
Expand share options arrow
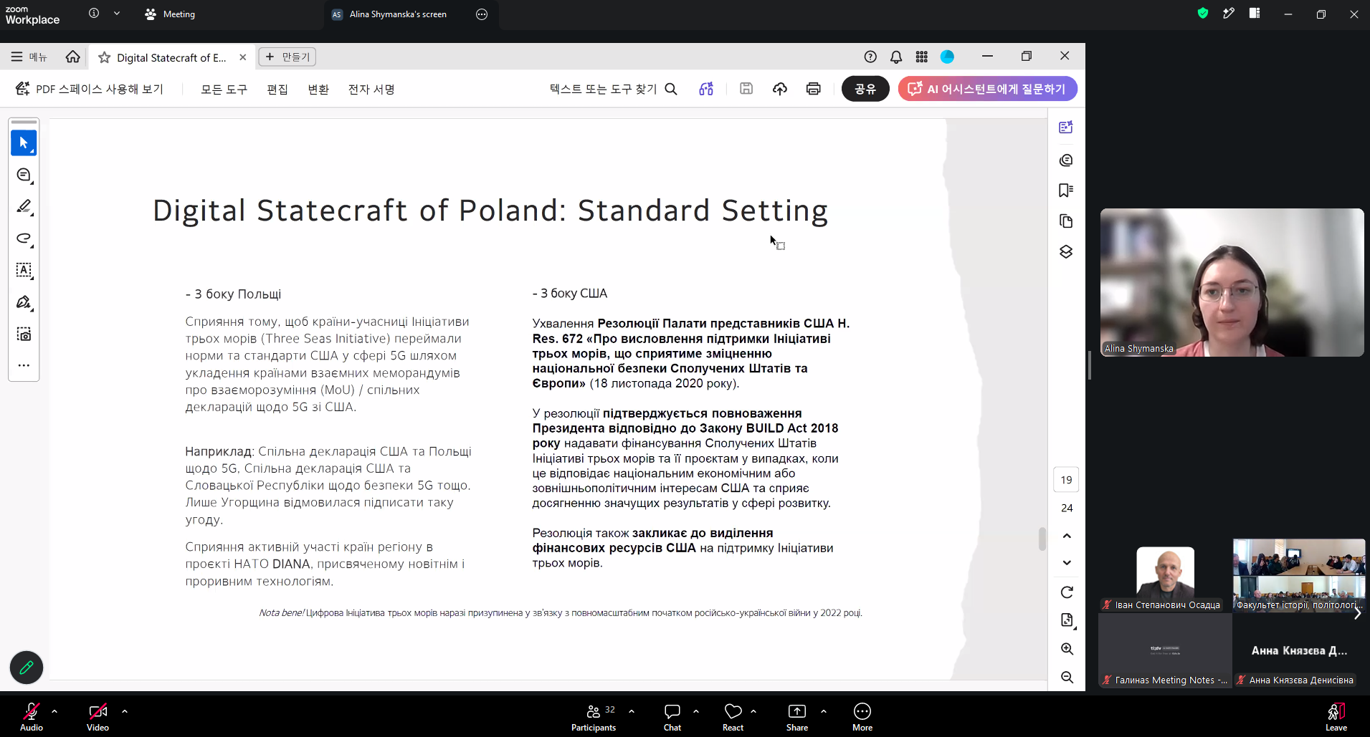tap(824, 711)
